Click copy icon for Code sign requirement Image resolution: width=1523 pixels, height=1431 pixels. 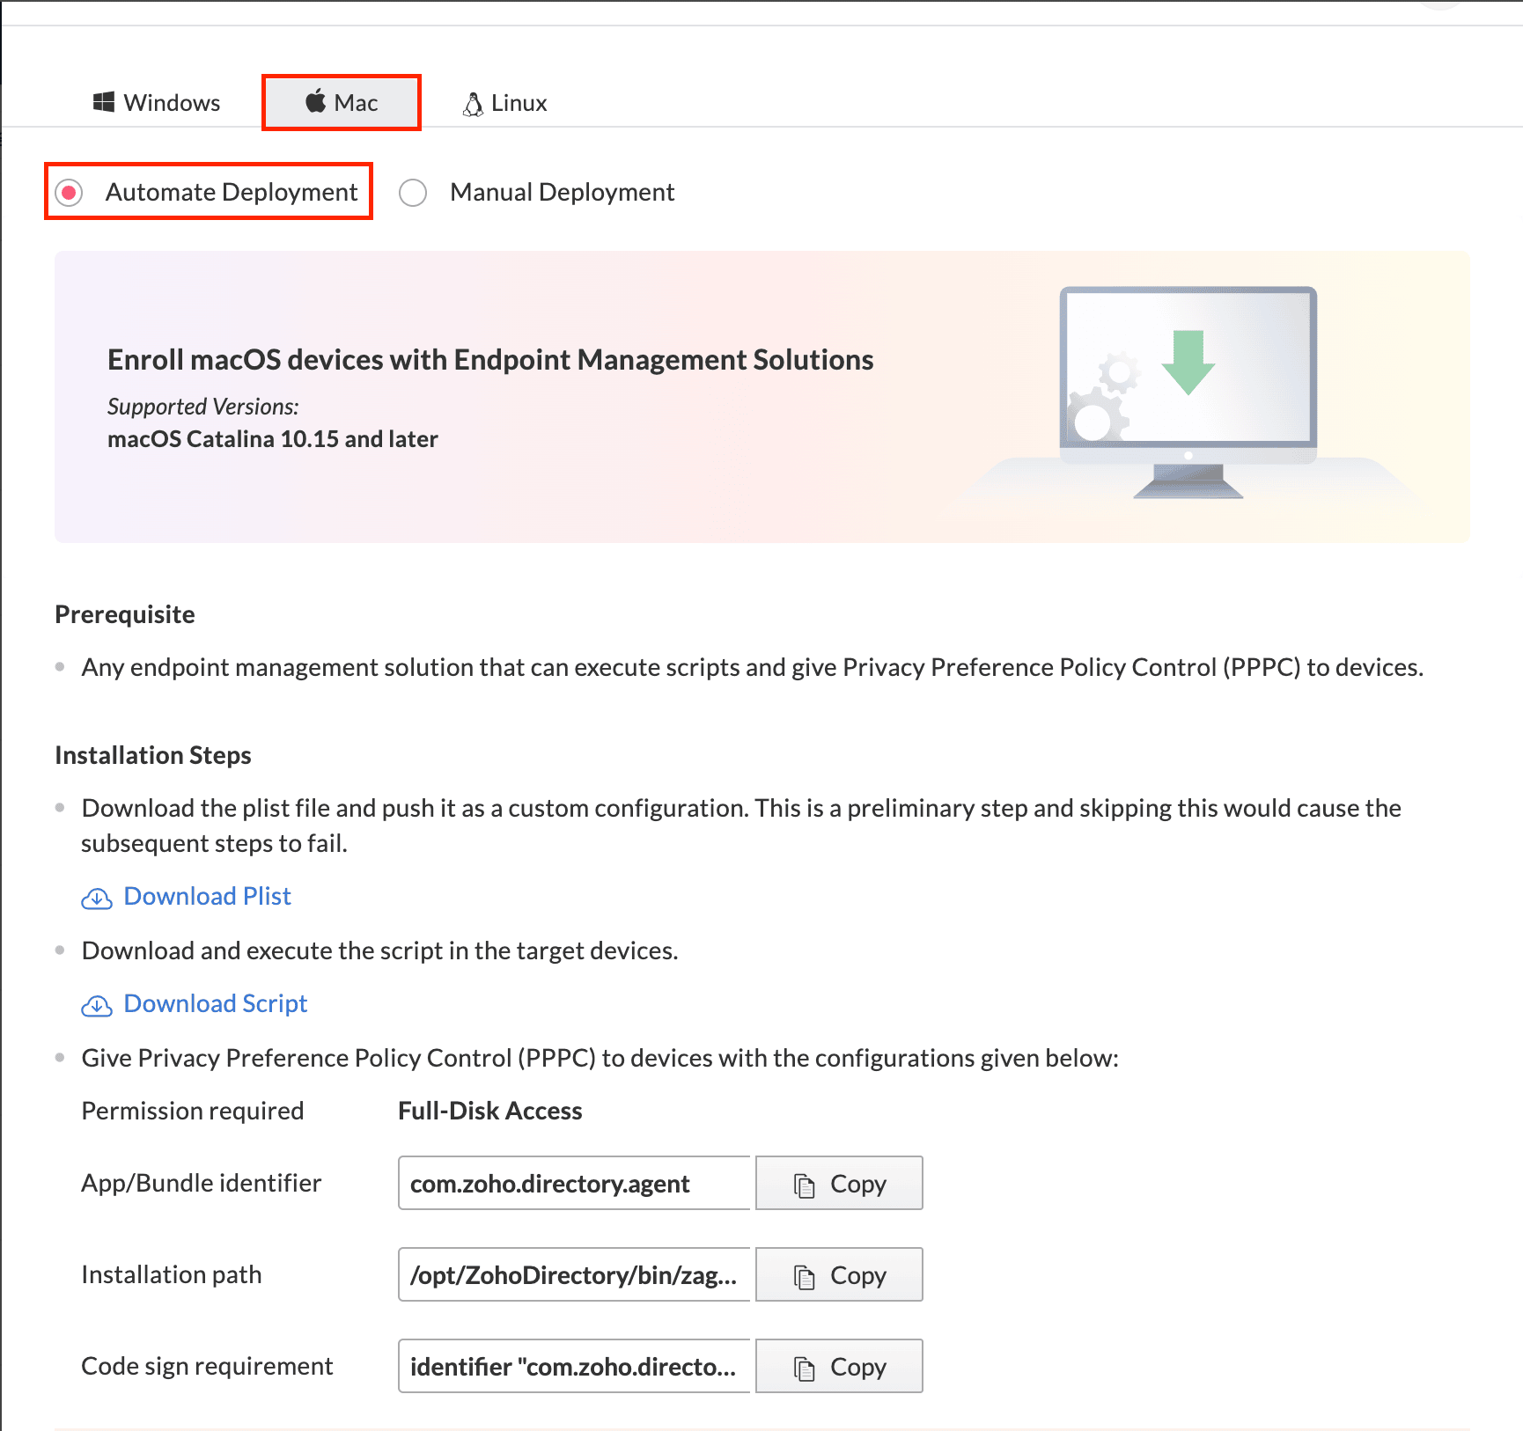coord(804,1368)
